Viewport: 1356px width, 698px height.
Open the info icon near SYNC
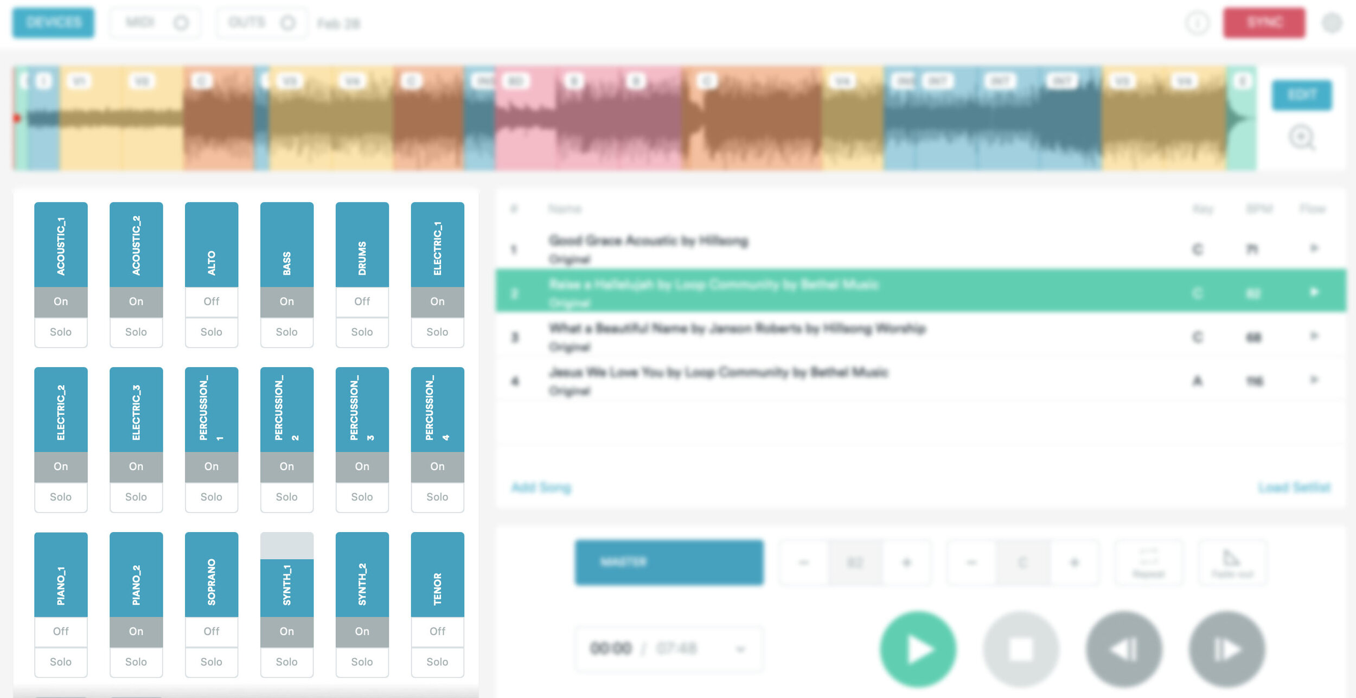tap(1197, 23)
